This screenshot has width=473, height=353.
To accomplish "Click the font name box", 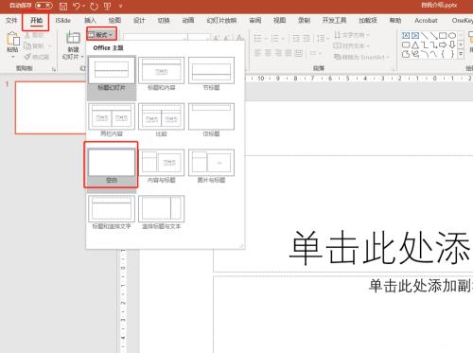I will [155, 37].
